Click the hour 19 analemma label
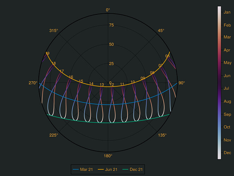Image resolution: width=234 pixels, height=176 pixels. coord(48,54)
